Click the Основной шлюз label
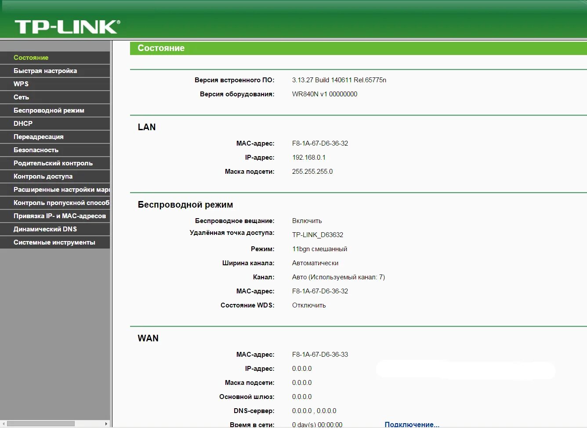The width and height of the screenshot is (587, 428). coord(247,397)
